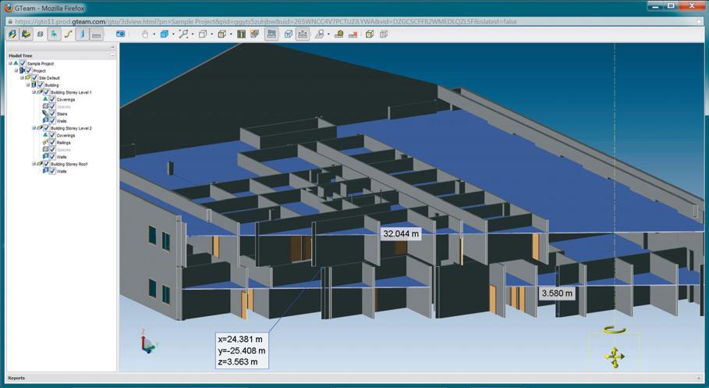709x388 pixels.
Task: Open dropdown arrow beside solid blue cube
Action: coord(173,34)
